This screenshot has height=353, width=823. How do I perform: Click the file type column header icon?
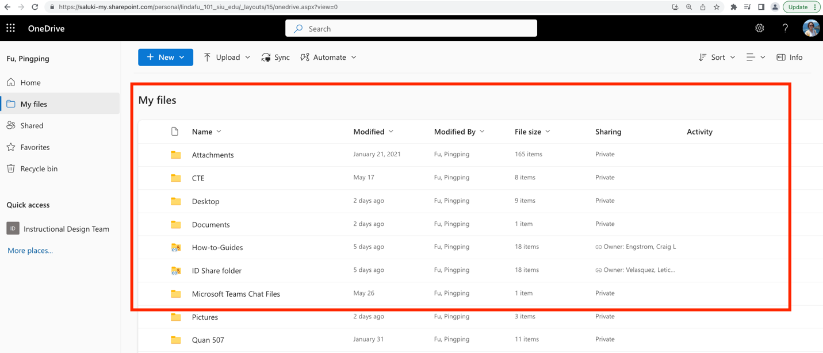(x=175, y=132)
